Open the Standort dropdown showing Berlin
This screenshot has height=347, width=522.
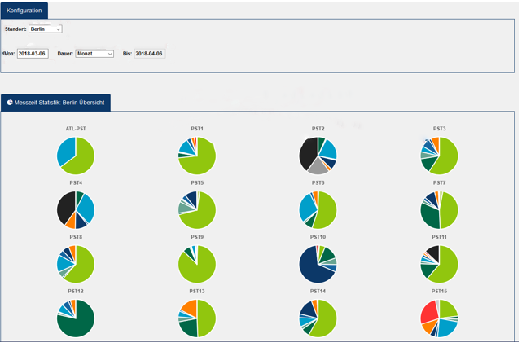(x=46, y=29)
